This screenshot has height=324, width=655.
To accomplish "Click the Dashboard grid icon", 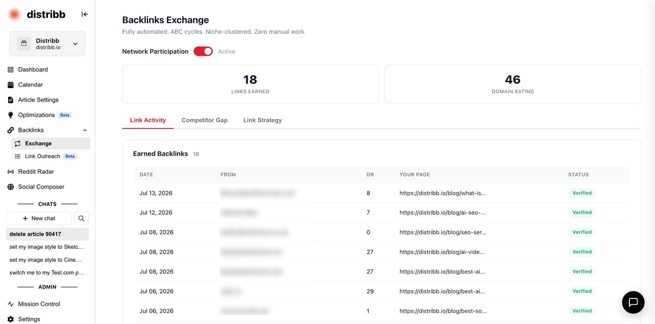I will tap(11, 70).
